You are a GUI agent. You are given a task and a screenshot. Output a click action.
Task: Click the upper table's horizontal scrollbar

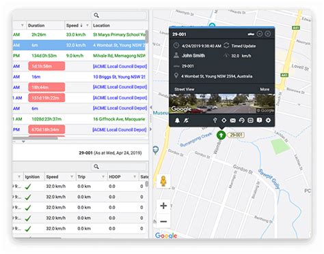[36, 138]
